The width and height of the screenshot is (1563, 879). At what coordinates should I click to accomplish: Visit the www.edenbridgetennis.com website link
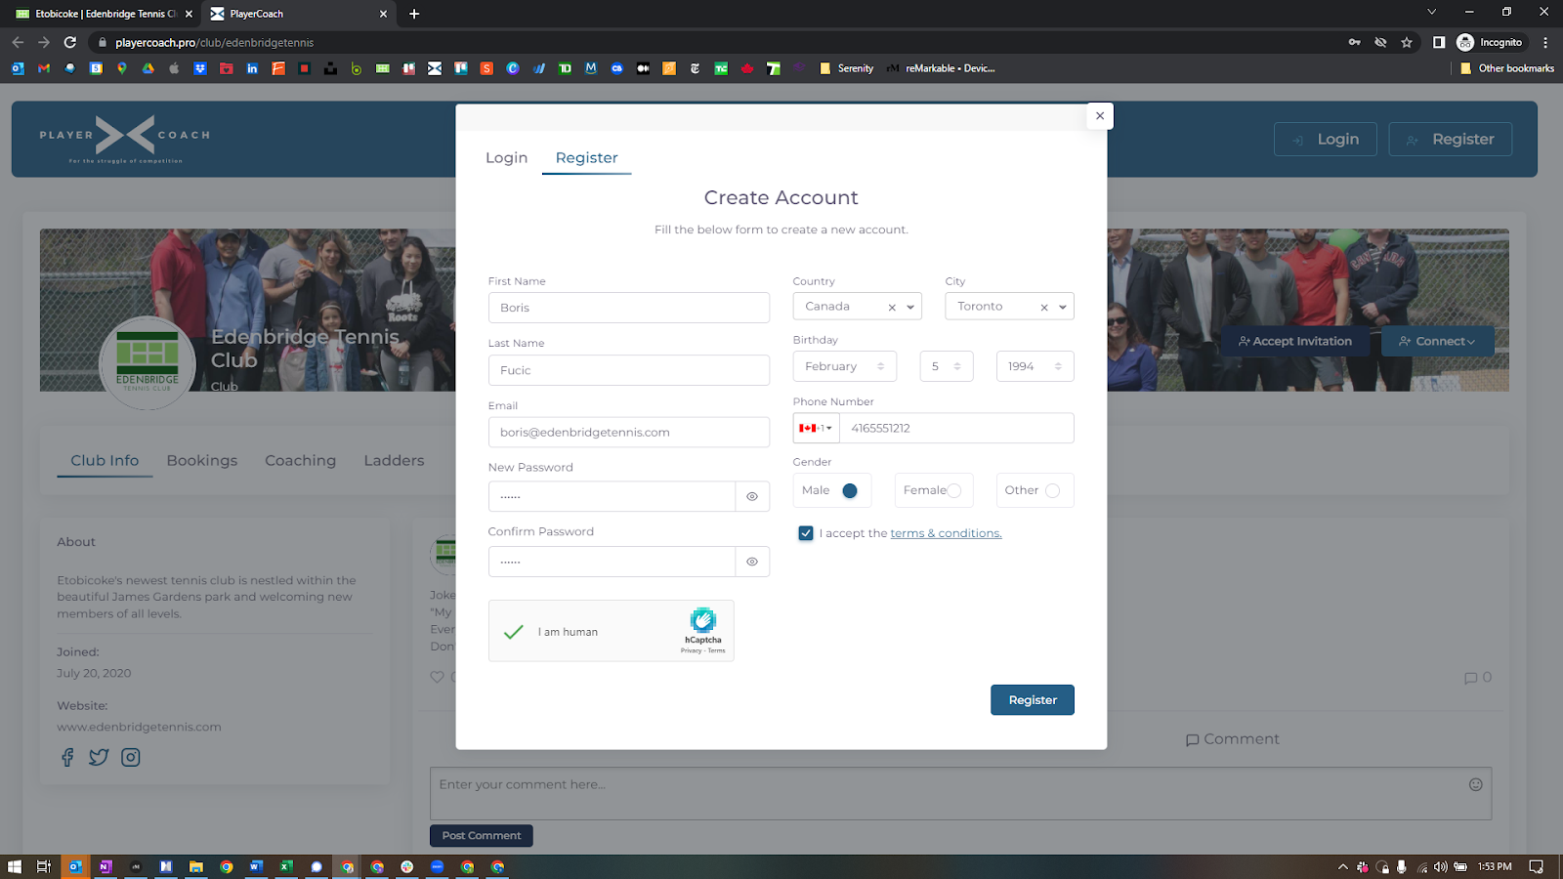click(139, 727)
